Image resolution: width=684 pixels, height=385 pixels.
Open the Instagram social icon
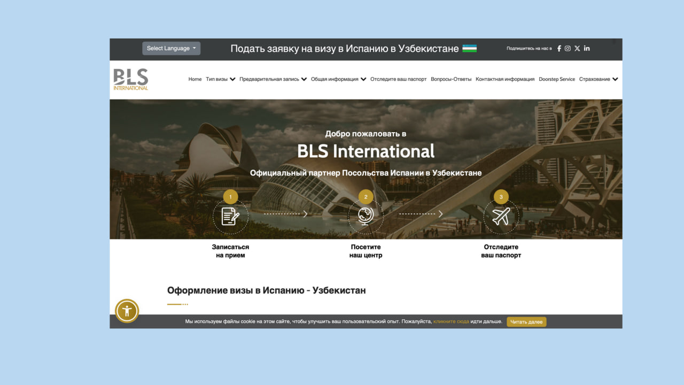(x=568, y=48)
